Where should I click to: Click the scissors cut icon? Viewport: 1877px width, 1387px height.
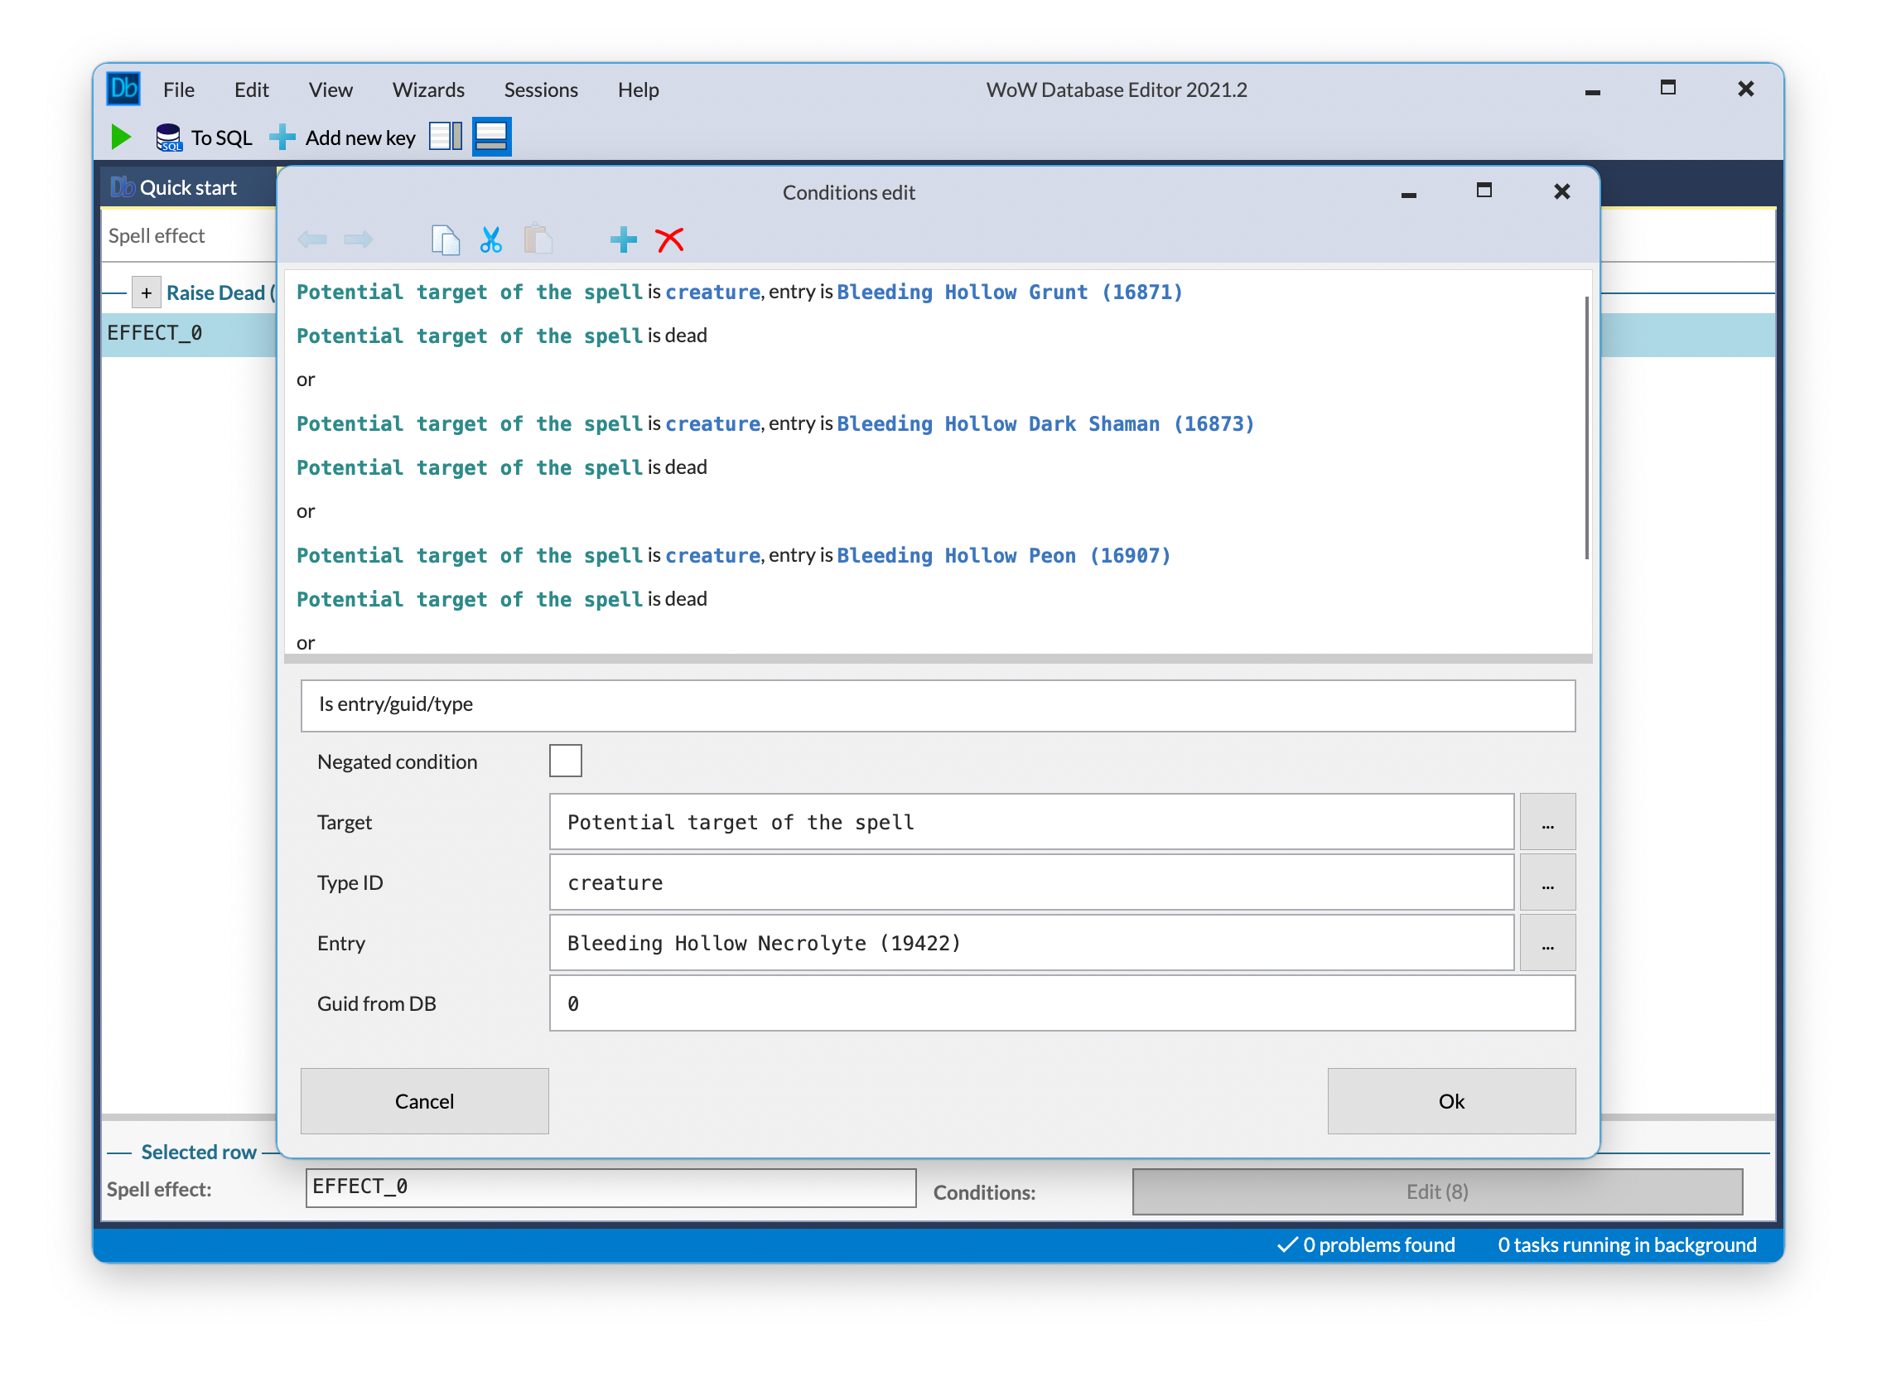point(491,240)
